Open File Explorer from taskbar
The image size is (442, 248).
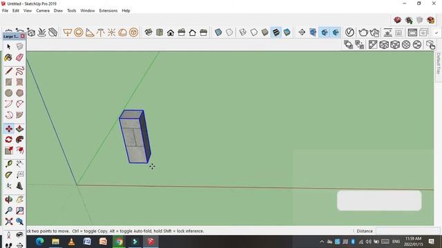[55, 242]
